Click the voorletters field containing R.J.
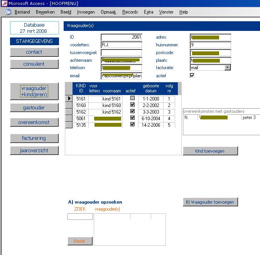 [121, 45]
